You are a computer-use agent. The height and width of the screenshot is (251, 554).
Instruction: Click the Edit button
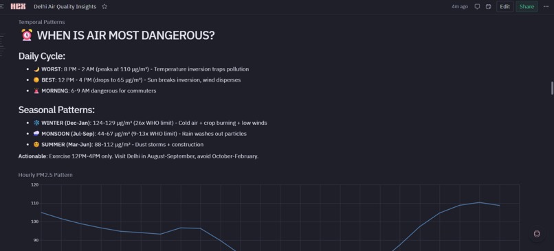tap(505, 6)
